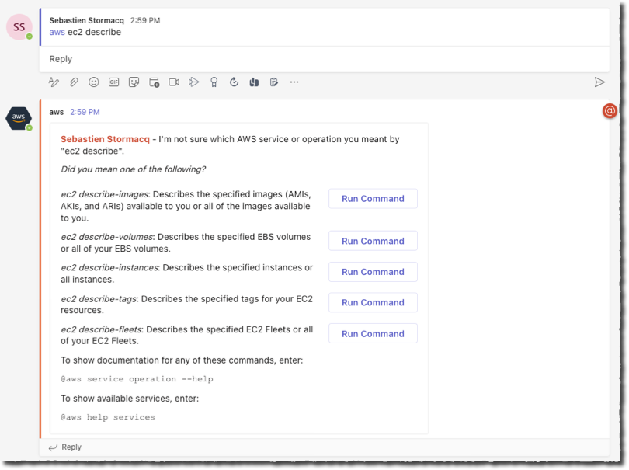Click the red @ mention badge

point(610,111)
